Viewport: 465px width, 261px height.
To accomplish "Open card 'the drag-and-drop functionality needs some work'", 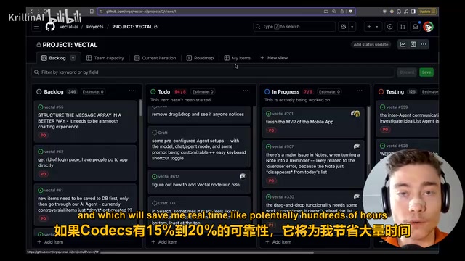I will click(x=313, y=210).
